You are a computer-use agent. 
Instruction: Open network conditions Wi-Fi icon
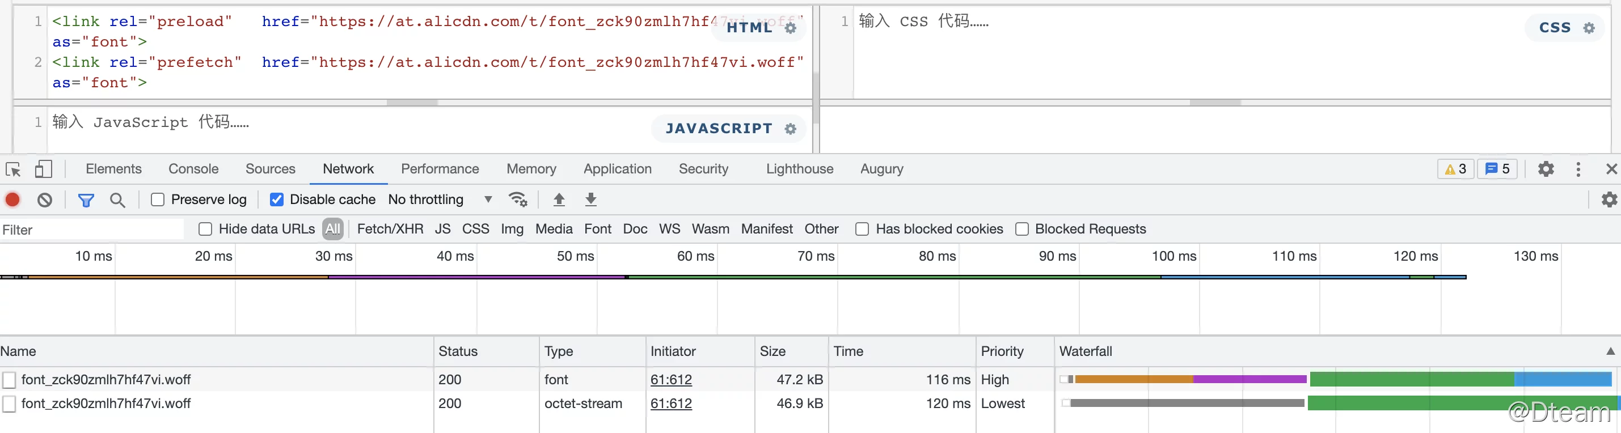518,200
